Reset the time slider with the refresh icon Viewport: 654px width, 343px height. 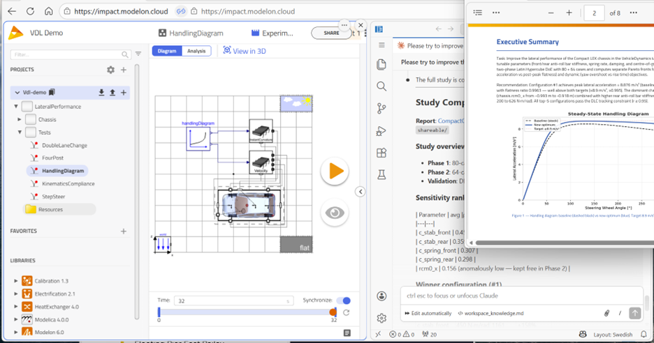tap(346, 312)
